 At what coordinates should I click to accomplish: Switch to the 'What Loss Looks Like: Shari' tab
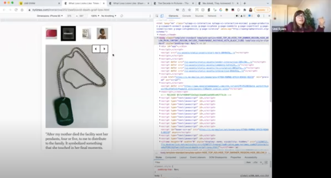tap(129, 4)
